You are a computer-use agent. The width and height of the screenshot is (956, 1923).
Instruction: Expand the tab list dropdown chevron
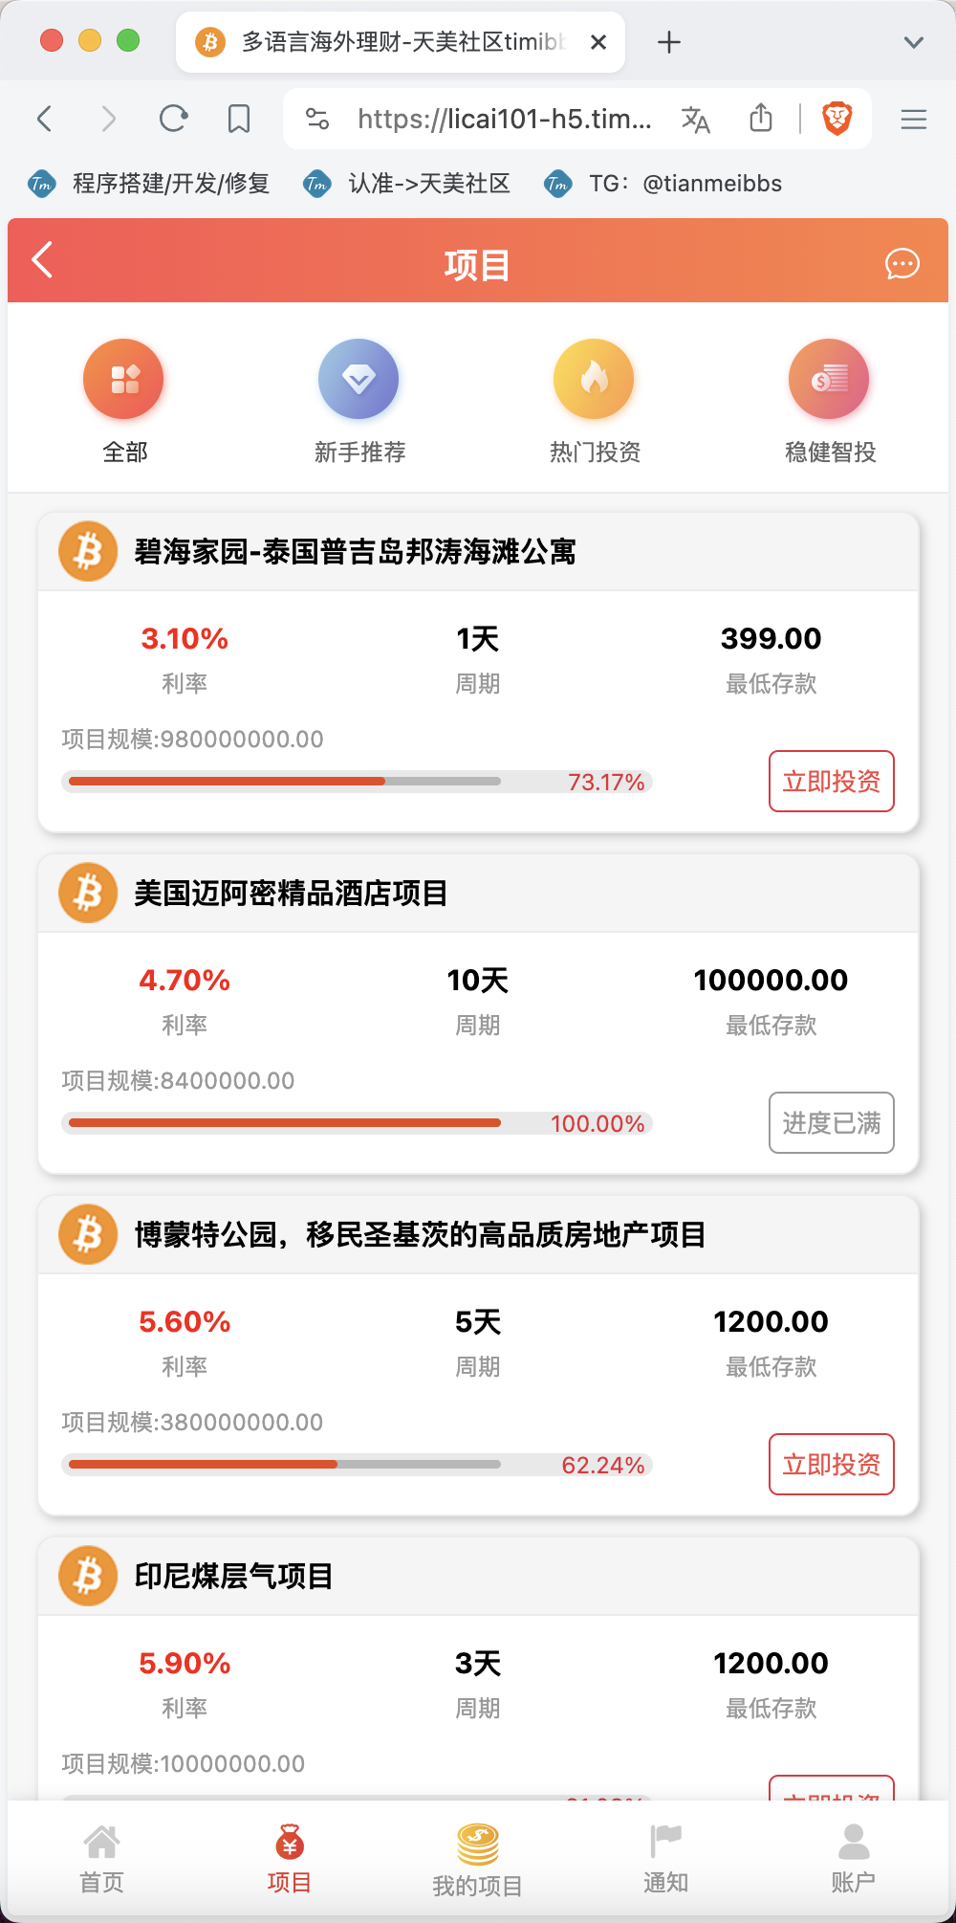(913, 42)
